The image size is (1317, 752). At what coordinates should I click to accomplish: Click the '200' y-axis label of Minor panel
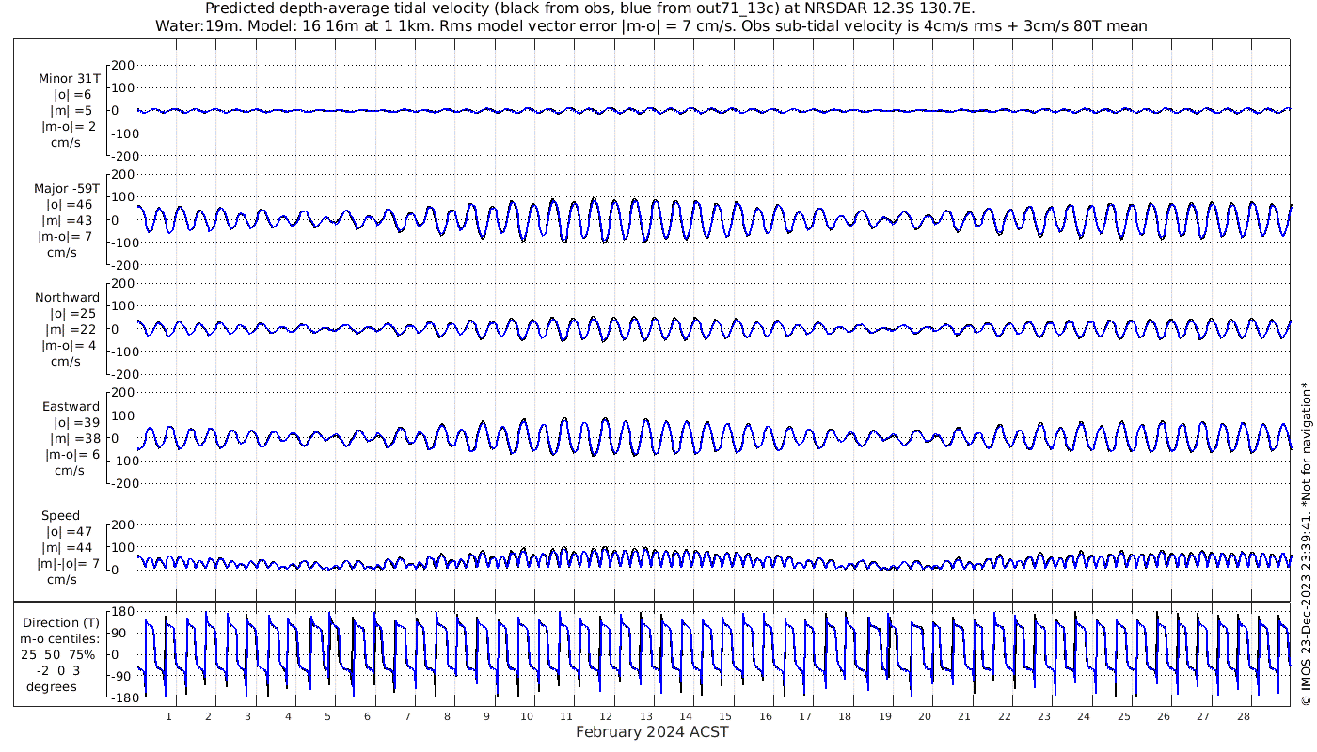tap(124, 65)
